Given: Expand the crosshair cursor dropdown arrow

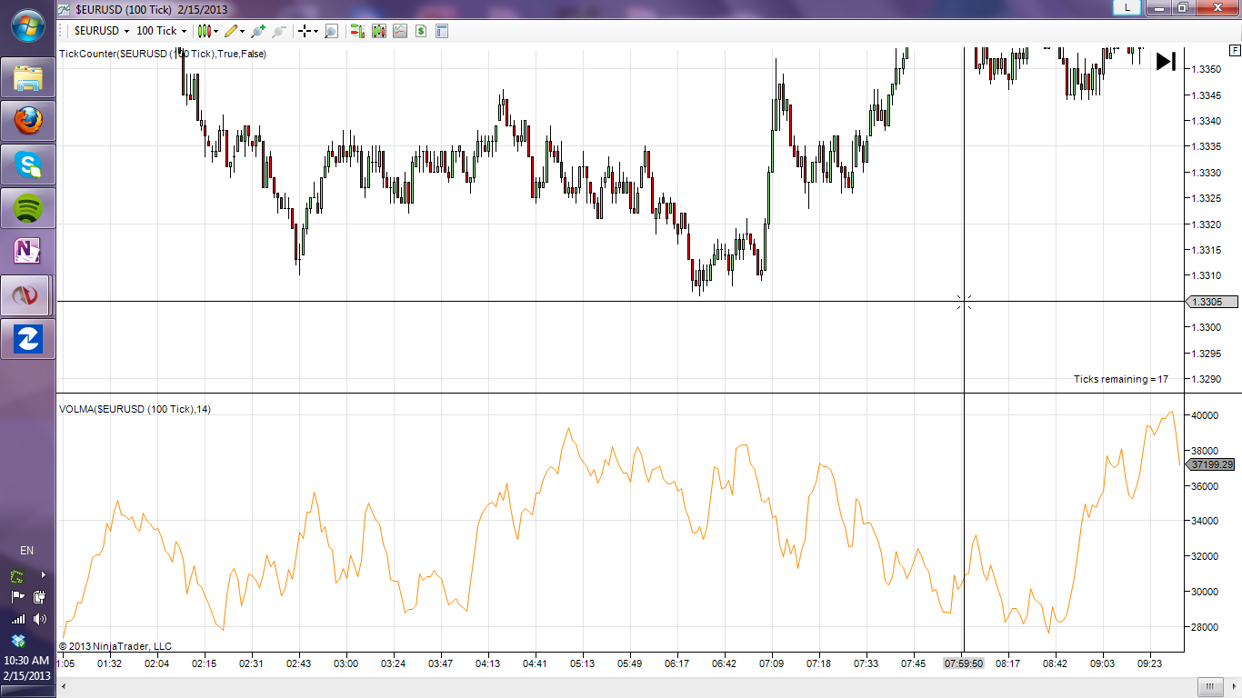Looking at the screenshot, I should [x=316, y=31].
